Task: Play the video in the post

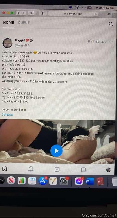Action: click(x=56, y=151)
